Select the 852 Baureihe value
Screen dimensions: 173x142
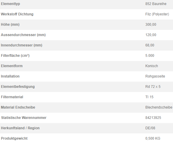(x=156, y=4)
